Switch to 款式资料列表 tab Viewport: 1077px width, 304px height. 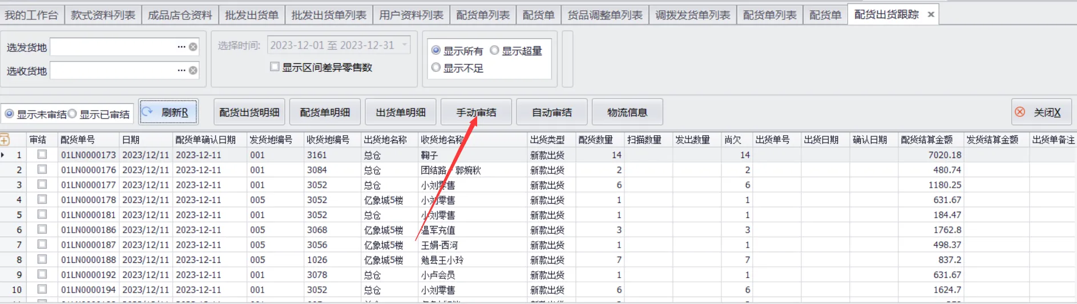point(103,15)
